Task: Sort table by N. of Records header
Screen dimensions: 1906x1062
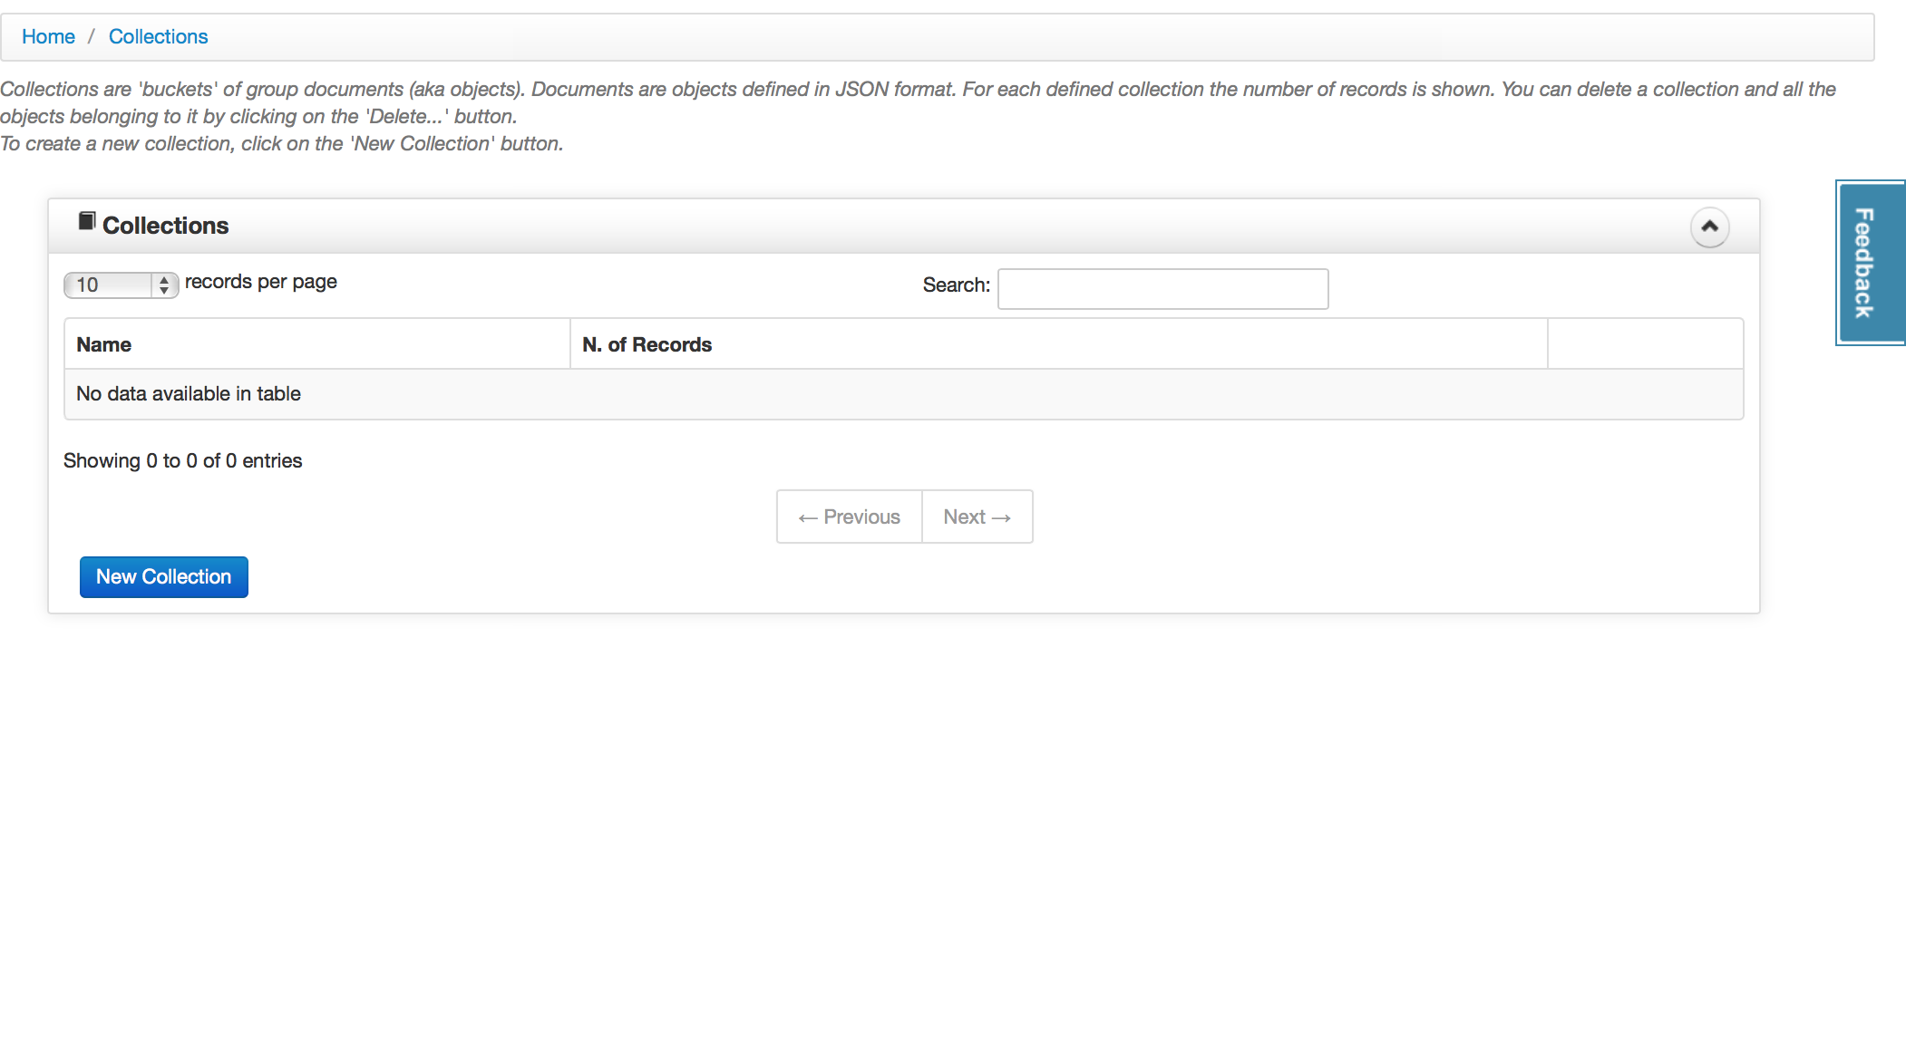Action: click(x=1058, y=344)
